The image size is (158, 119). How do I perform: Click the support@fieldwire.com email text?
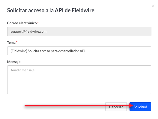[x=28, y=31]
